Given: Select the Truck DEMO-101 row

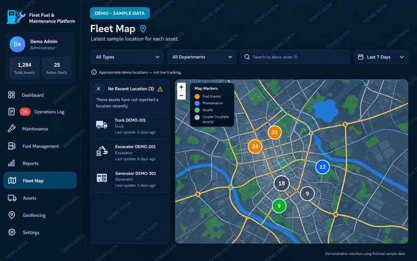Looking at the screenshot, I should point(130,126).
